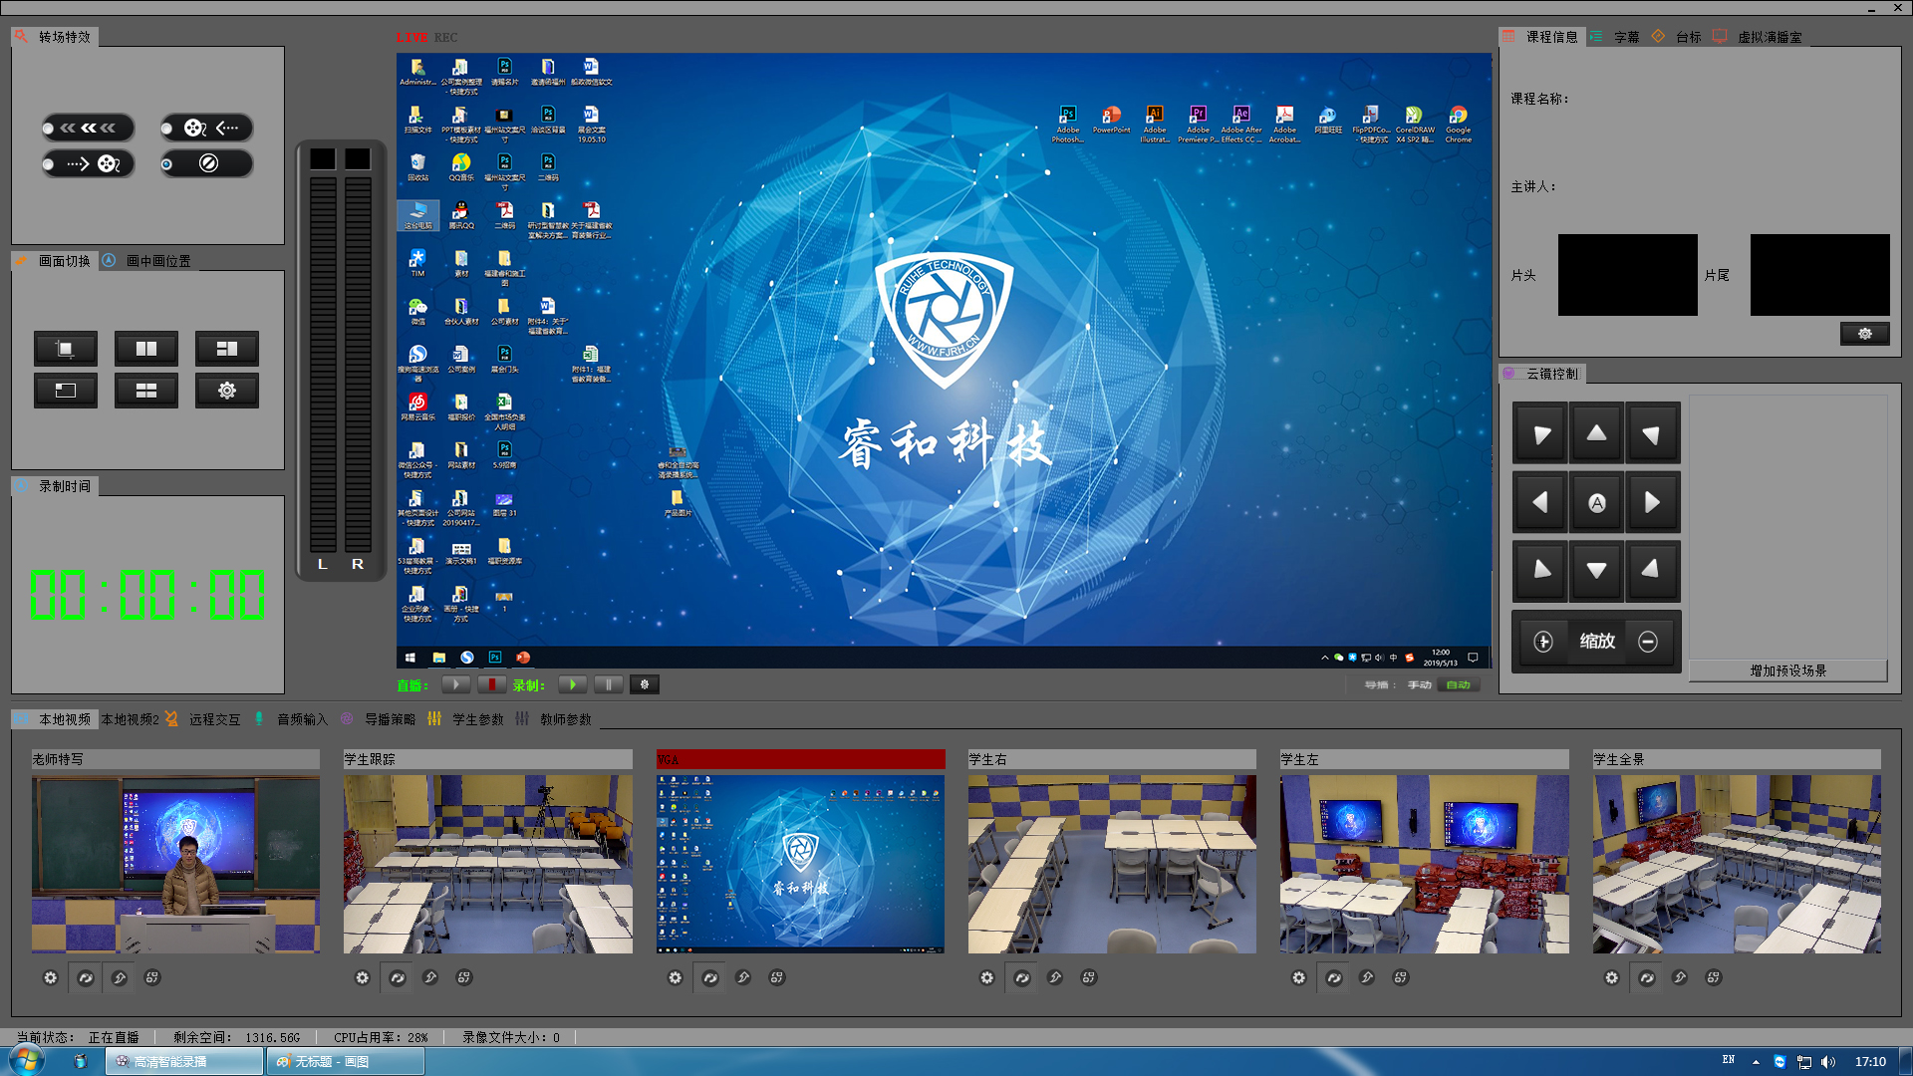This screenshot has width=1913, height=1076.
Task: Open the 字幕 tab
Action: 1616,37
